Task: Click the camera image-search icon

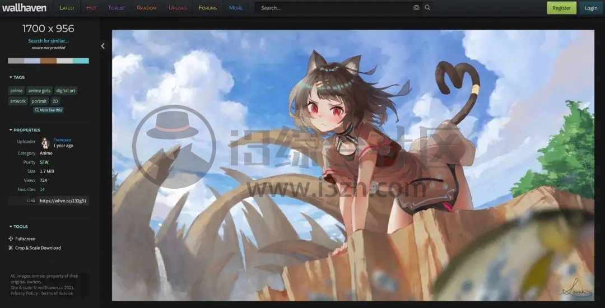Action: coord(416,8)
